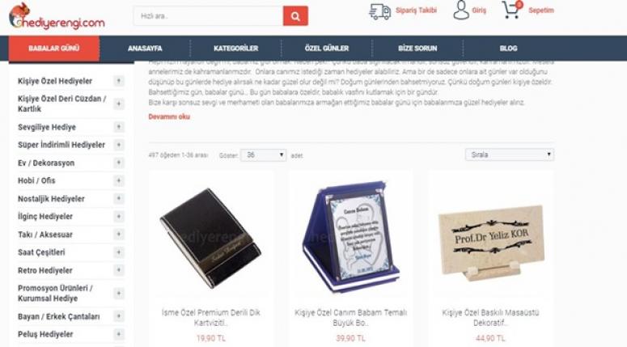Expand Peluş Hediyeler plus icon

[119, 334]
